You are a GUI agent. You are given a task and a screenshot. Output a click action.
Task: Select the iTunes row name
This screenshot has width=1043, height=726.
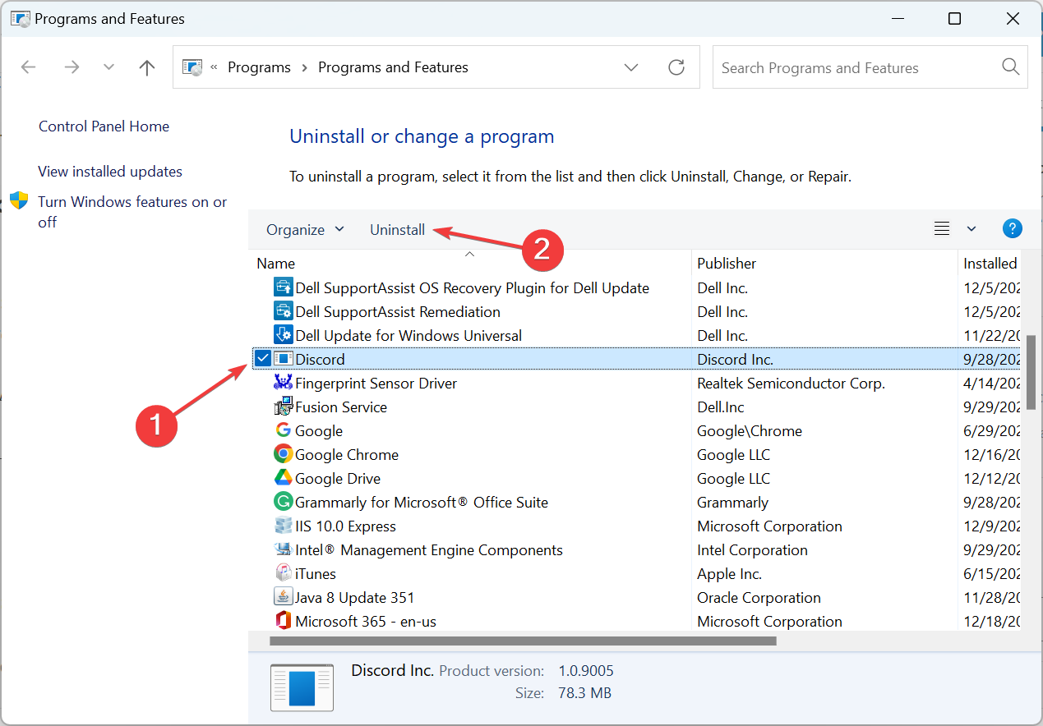click(316, 574)
